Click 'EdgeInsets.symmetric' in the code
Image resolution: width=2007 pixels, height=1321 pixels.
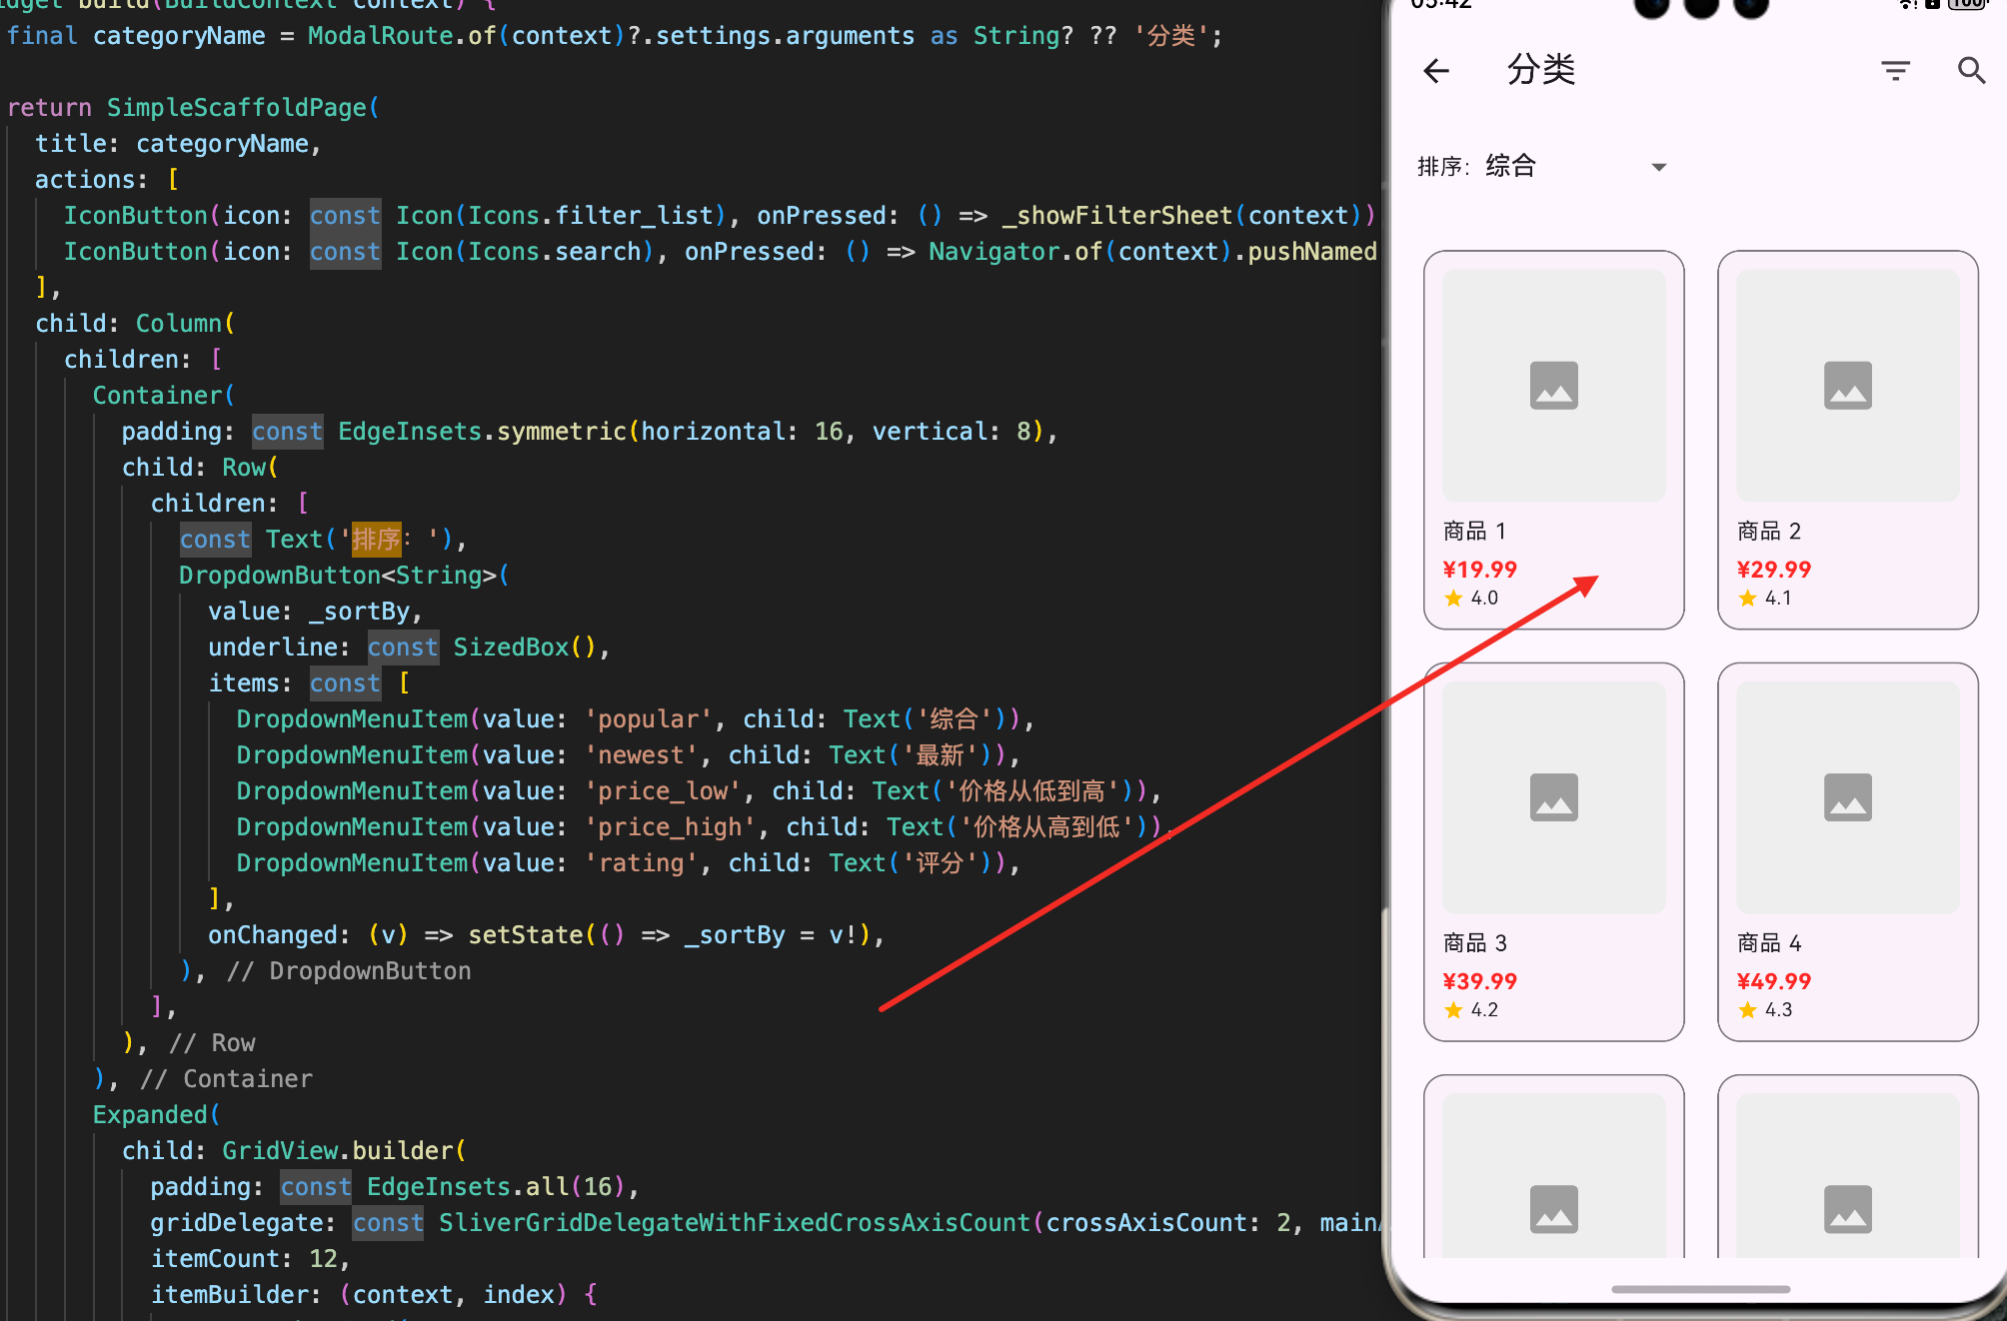[482, 432]
